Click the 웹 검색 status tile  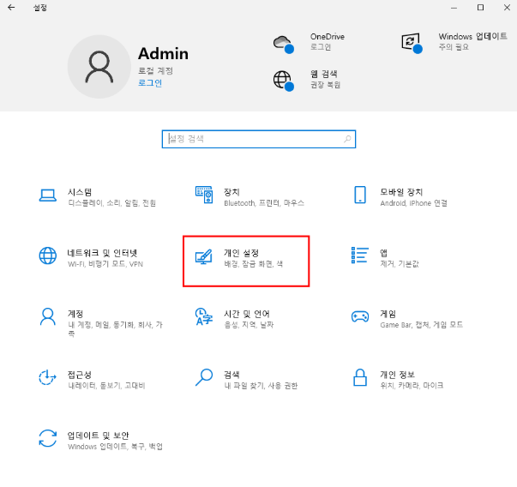click(x=307, y=79)
